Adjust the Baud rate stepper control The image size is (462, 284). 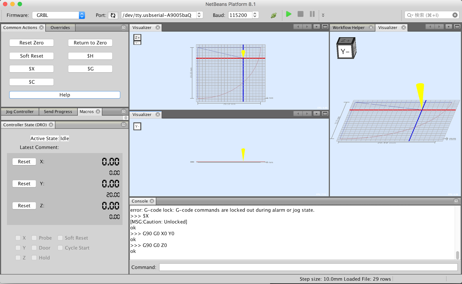(254, 15)
